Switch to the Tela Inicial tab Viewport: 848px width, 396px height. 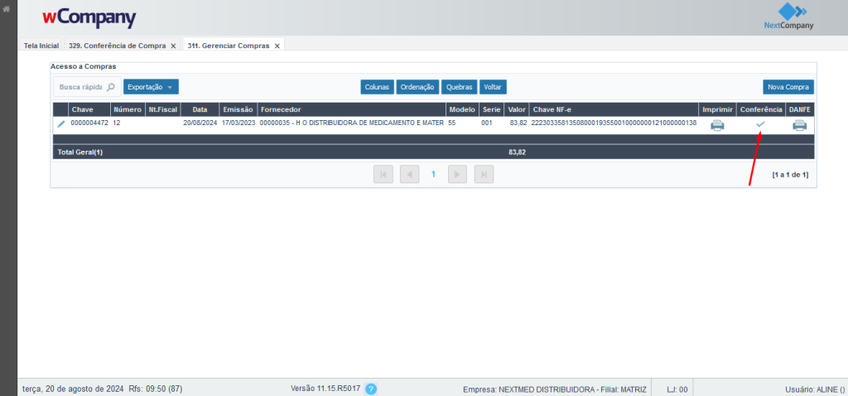(41, 46)
